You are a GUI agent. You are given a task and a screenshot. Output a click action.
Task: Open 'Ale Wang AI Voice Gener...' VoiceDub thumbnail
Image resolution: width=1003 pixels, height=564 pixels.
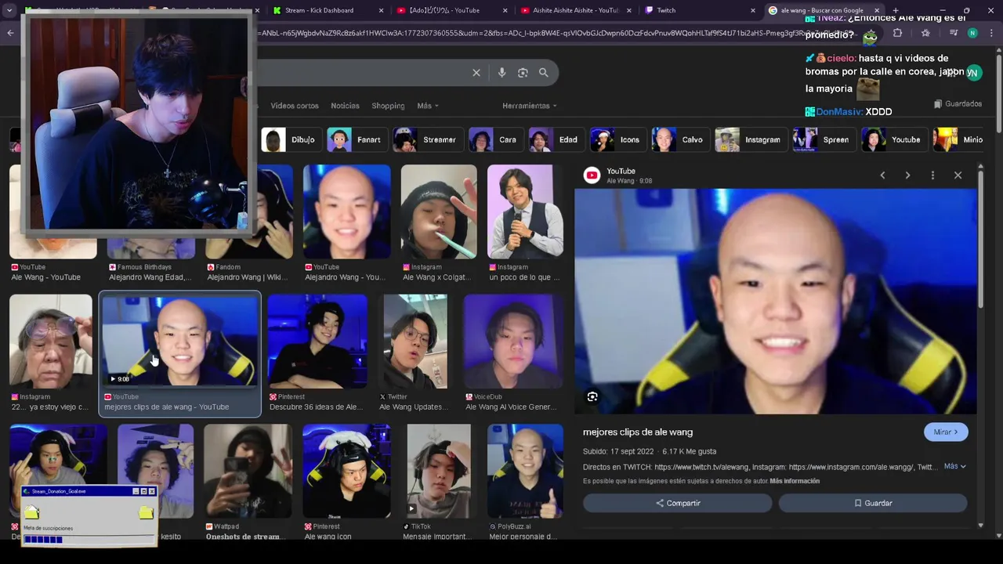coord(513,342)
